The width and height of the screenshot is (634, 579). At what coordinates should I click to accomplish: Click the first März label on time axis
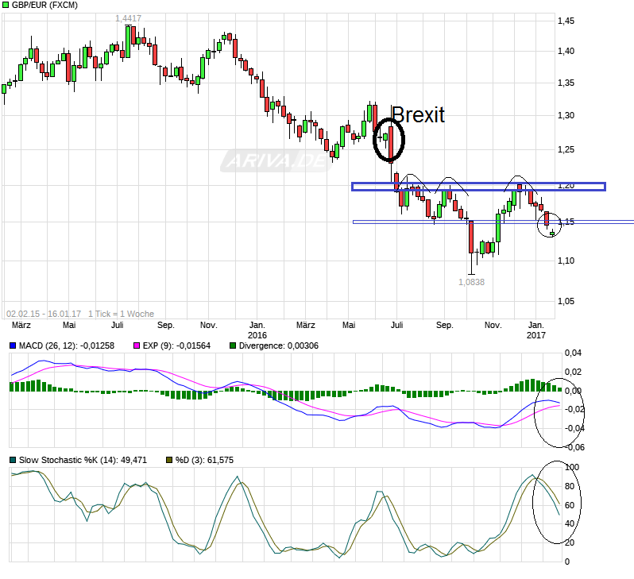[21, 325]
